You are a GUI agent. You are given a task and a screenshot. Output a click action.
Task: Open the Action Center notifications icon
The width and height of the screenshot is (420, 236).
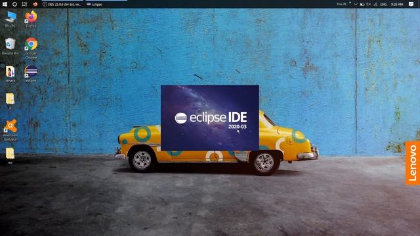(x=411, y=5)
